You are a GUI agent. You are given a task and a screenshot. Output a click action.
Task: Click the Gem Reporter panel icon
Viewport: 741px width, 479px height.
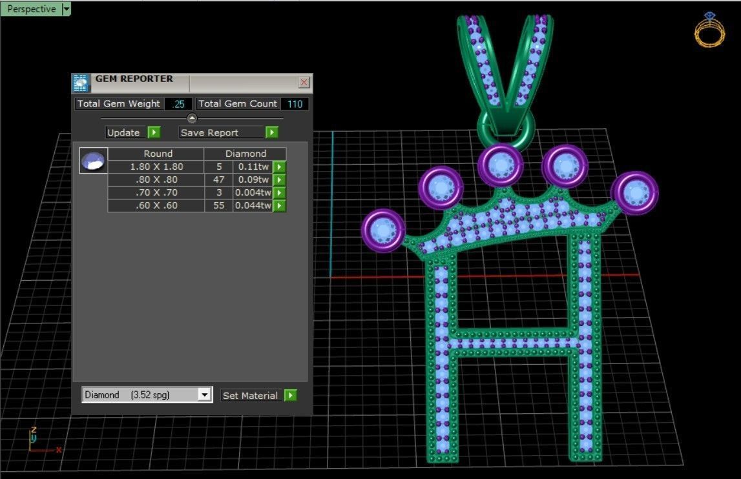click(x=81, y=83)
